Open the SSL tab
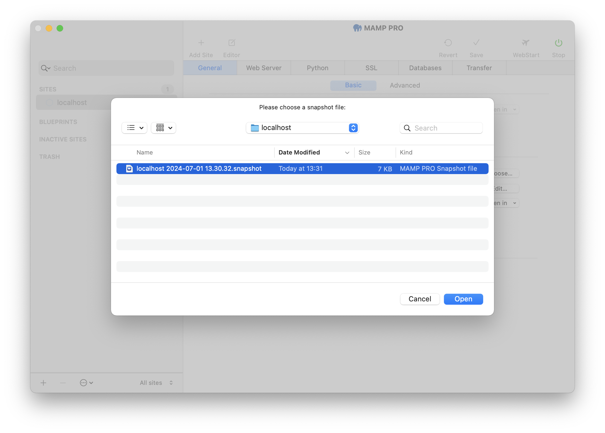Screen dimensions: 605x433 pyautogui.click(x=372, y=68)
